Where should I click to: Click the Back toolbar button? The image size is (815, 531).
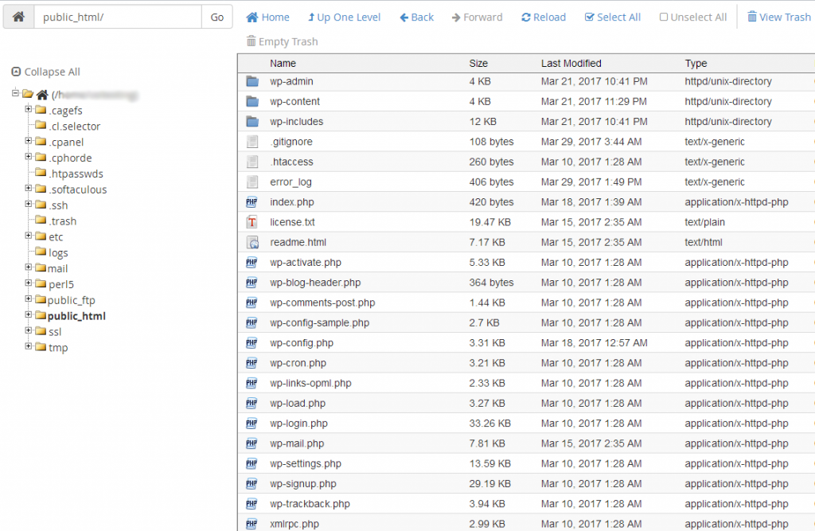click(416, 18)
